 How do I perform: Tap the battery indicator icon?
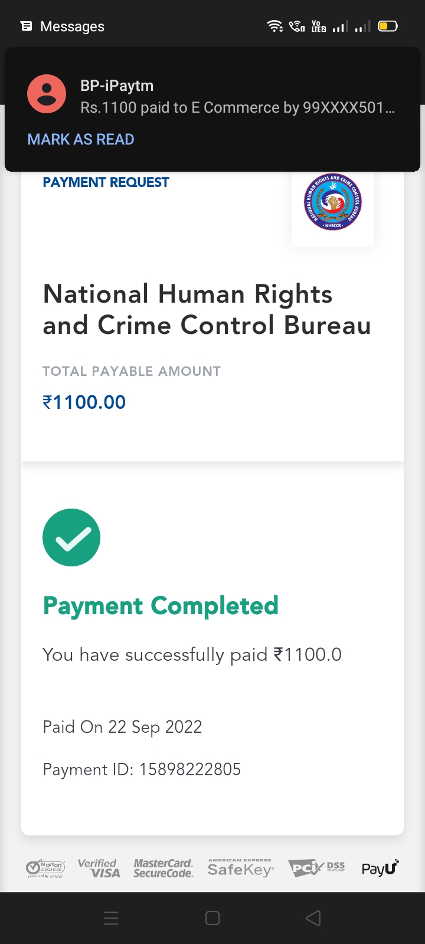click(x=388, y=26)
